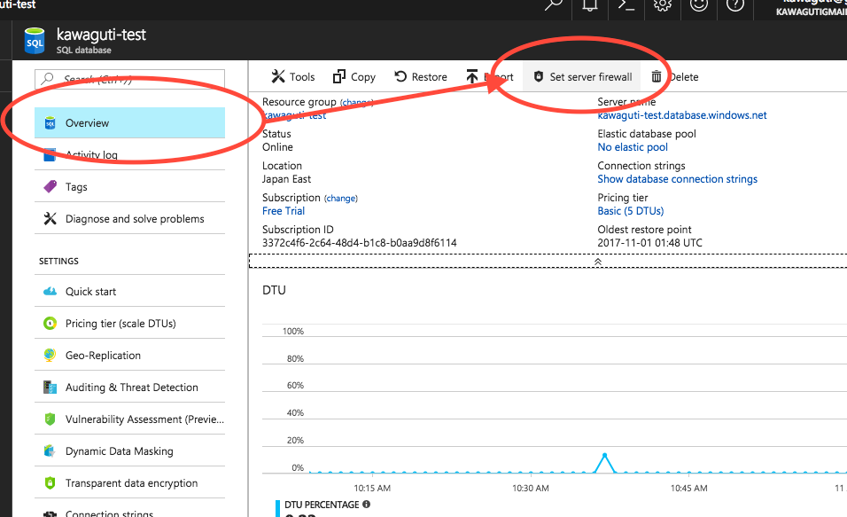Open notifications bell icon

(x=590, y=4)
